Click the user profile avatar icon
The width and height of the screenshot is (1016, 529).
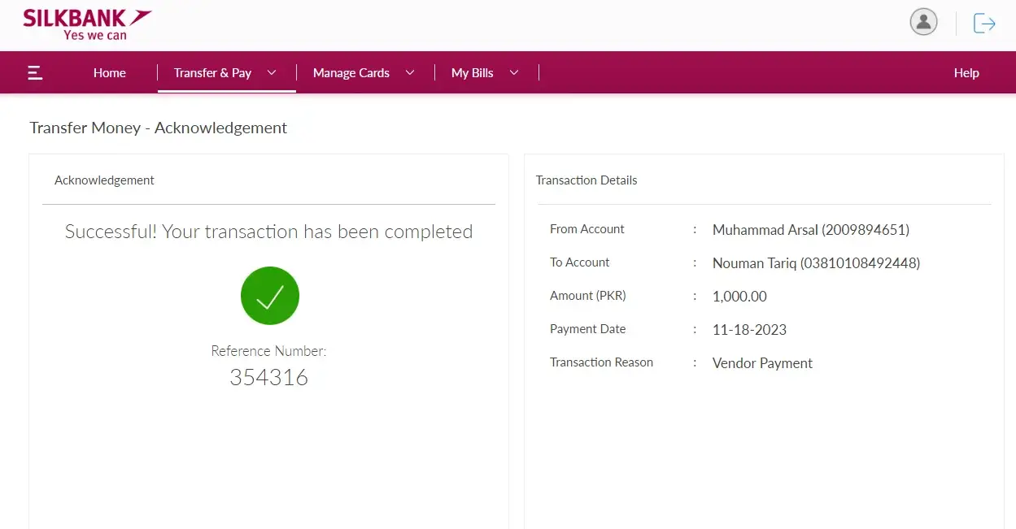click(x=923, y=22)
